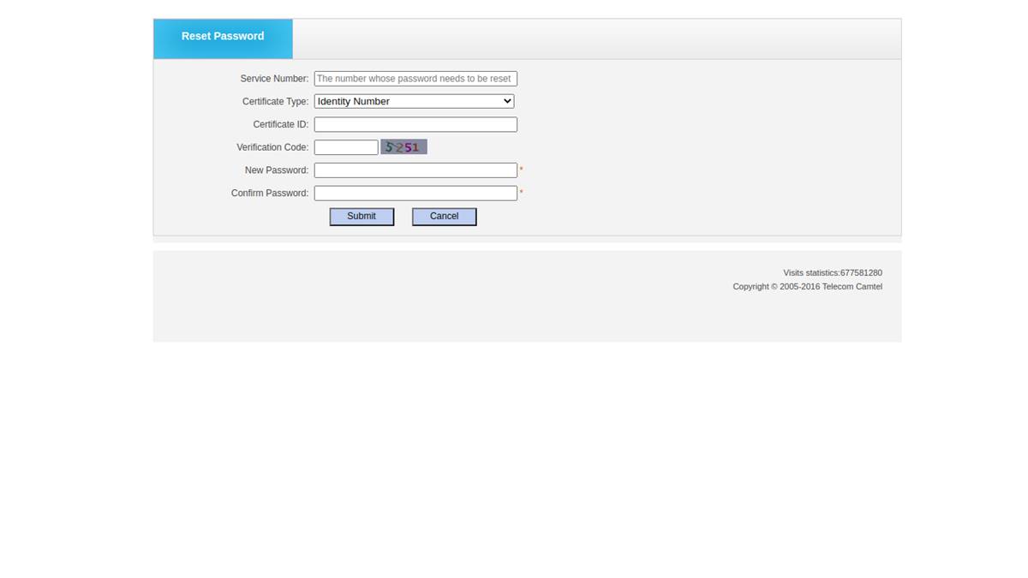
Task: Click the Verification Code input field
Action: 345,146
